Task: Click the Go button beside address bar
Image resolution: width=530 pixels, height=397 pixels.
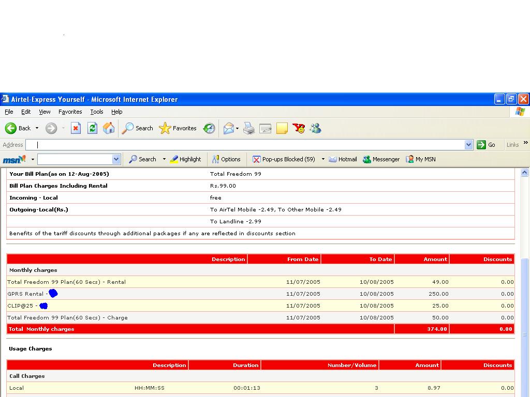Action: pyautogui.click(x=486, y=145)
